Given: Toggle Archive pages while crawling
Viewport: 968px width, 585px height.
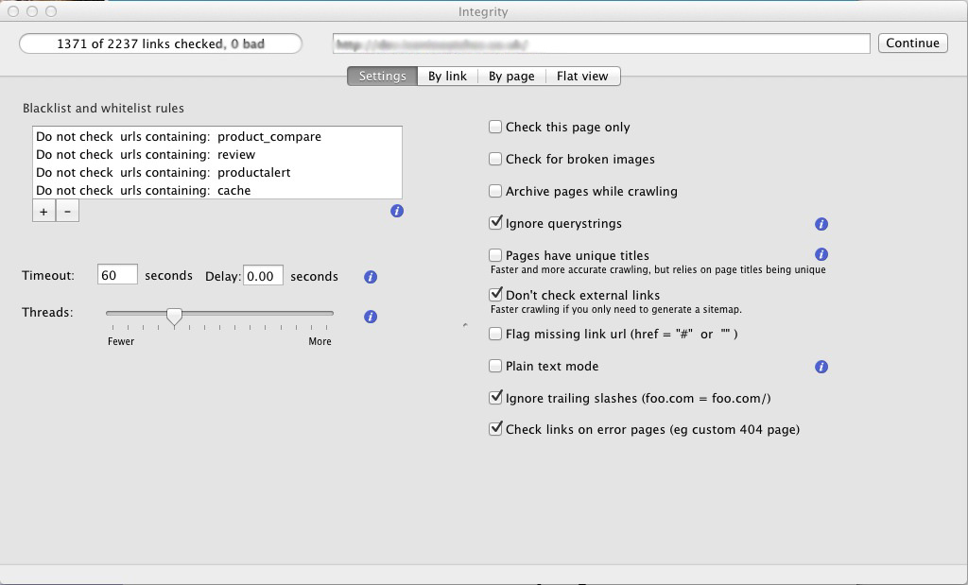Looking at the screenshot, I should 495,191.
